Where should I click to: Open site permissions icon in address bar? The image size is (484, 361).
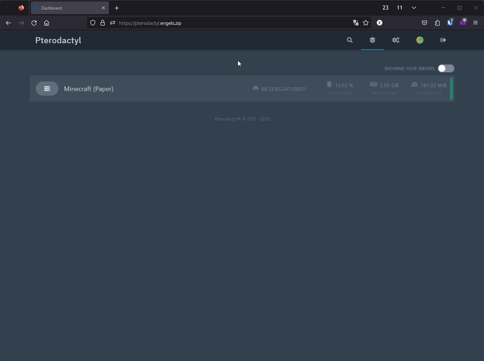[113, 23]
